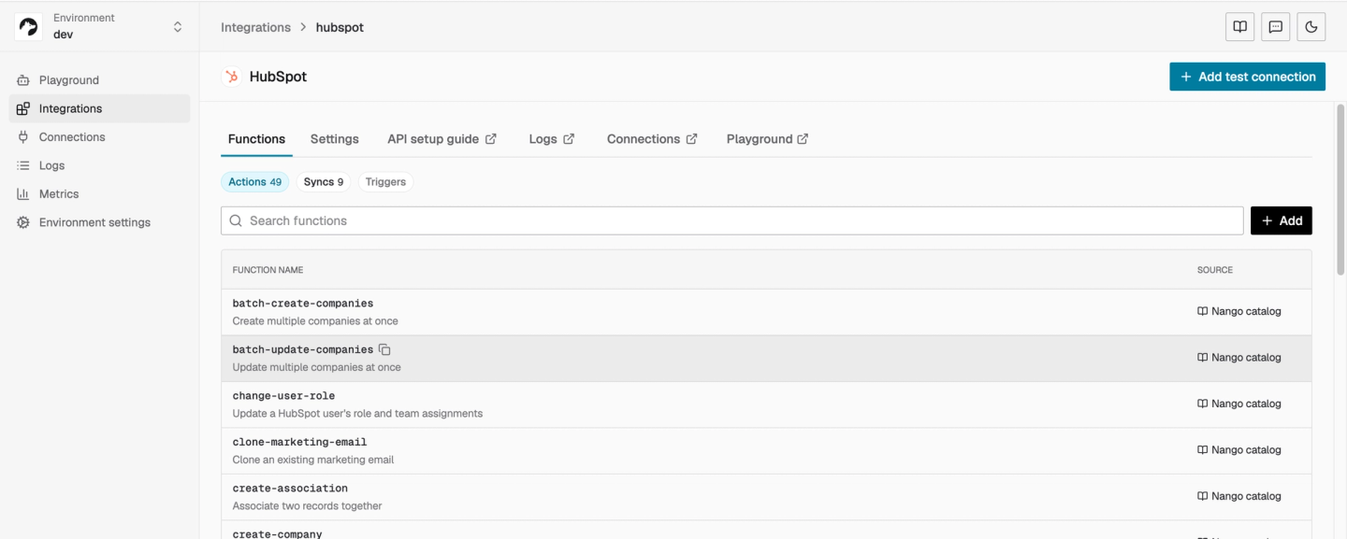Select the Actions 49 filter

pyautogui.click(x=255, y=182)
